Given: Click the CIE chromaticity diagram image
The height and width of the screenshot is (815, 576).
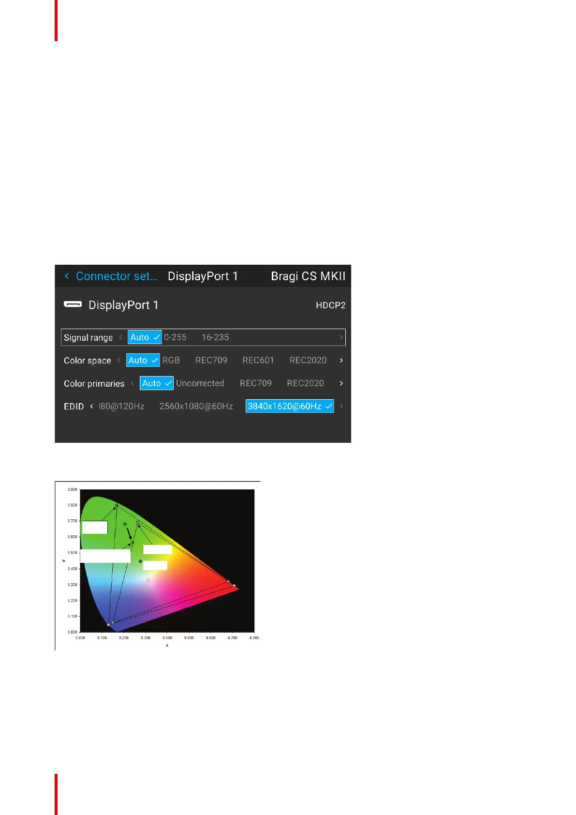Looking at the screenshot, I should click(x=158, y=566).
